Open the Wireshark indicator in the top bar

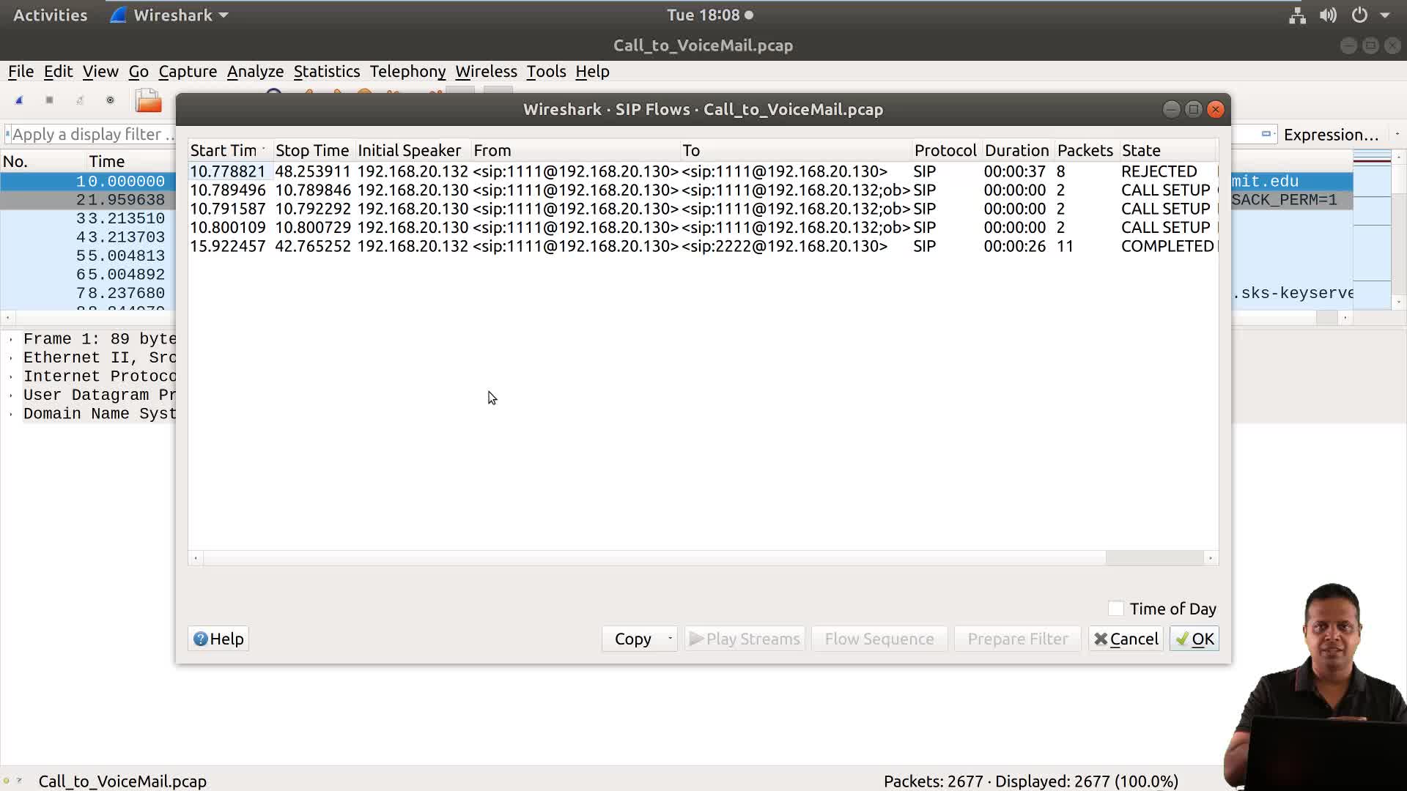click(x=167, y=15)
